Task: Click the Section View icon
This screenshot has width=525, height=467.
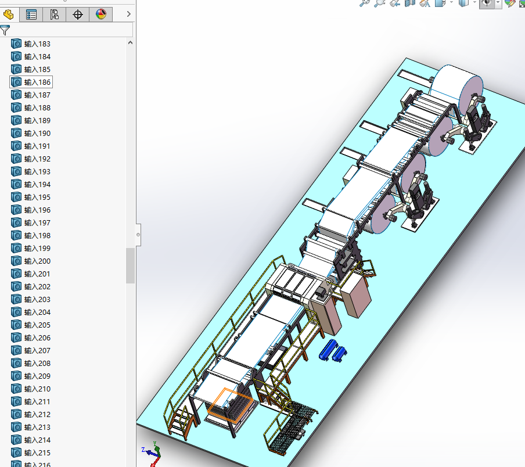Action: tap(410, 3)
